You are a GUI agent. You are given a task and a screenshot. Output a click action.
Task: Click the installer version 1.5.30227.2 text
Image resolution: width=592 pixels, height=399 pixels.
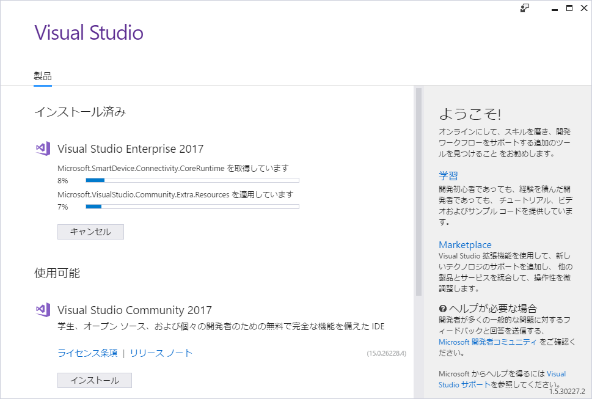567,392
